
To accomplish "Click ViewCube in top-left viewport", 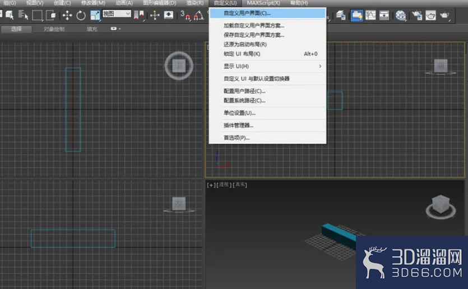I will pyautogui.click(x=179, y=66).
